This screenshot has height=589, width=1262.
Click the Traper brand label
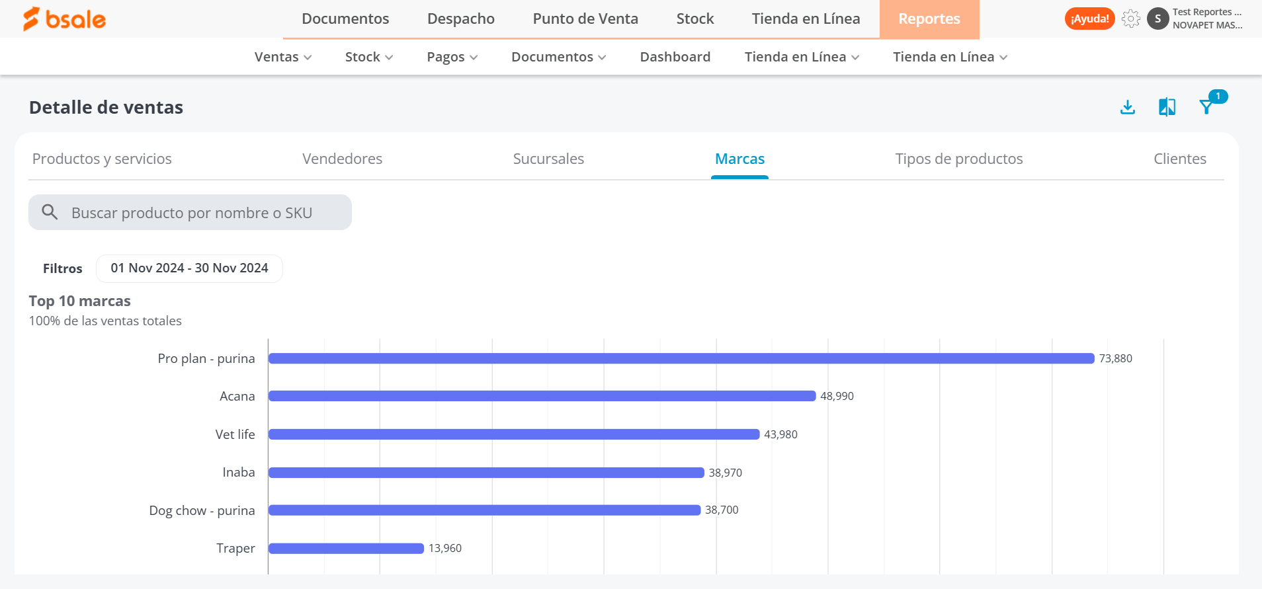235,548
